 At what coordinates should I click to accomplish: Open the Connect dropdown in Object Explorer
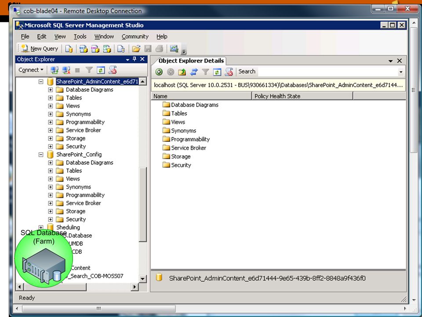[31, 70]
